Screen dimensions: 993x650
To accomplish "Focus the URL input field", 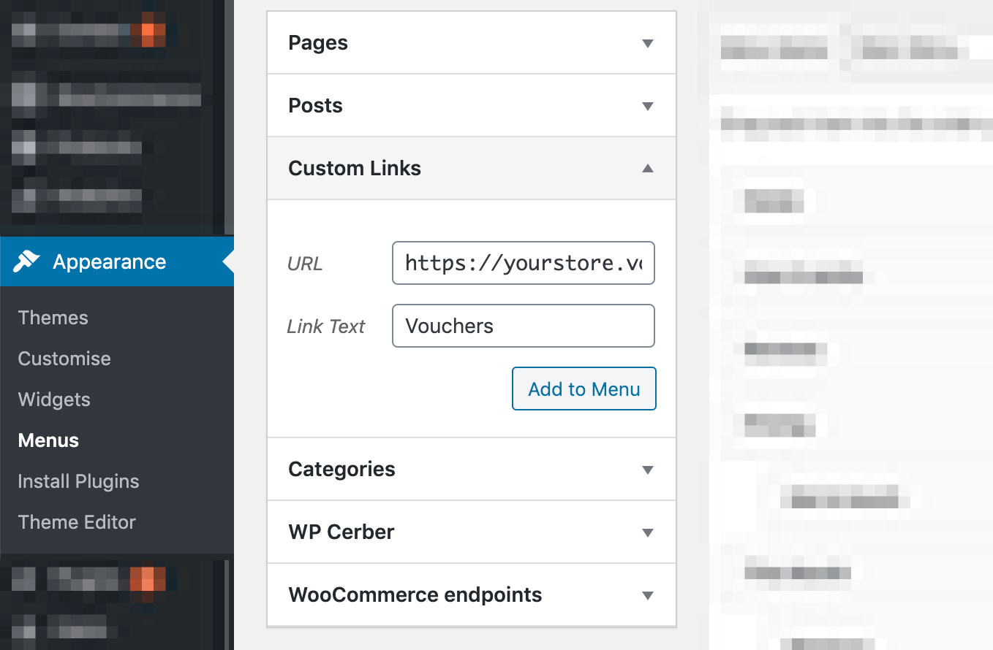I will click(x=523, y=263).
